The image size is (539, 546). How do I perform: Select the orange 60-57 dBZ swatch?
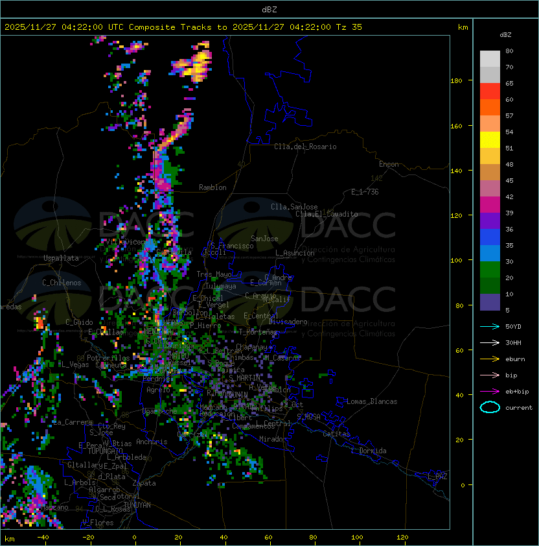tap(490, 107)
